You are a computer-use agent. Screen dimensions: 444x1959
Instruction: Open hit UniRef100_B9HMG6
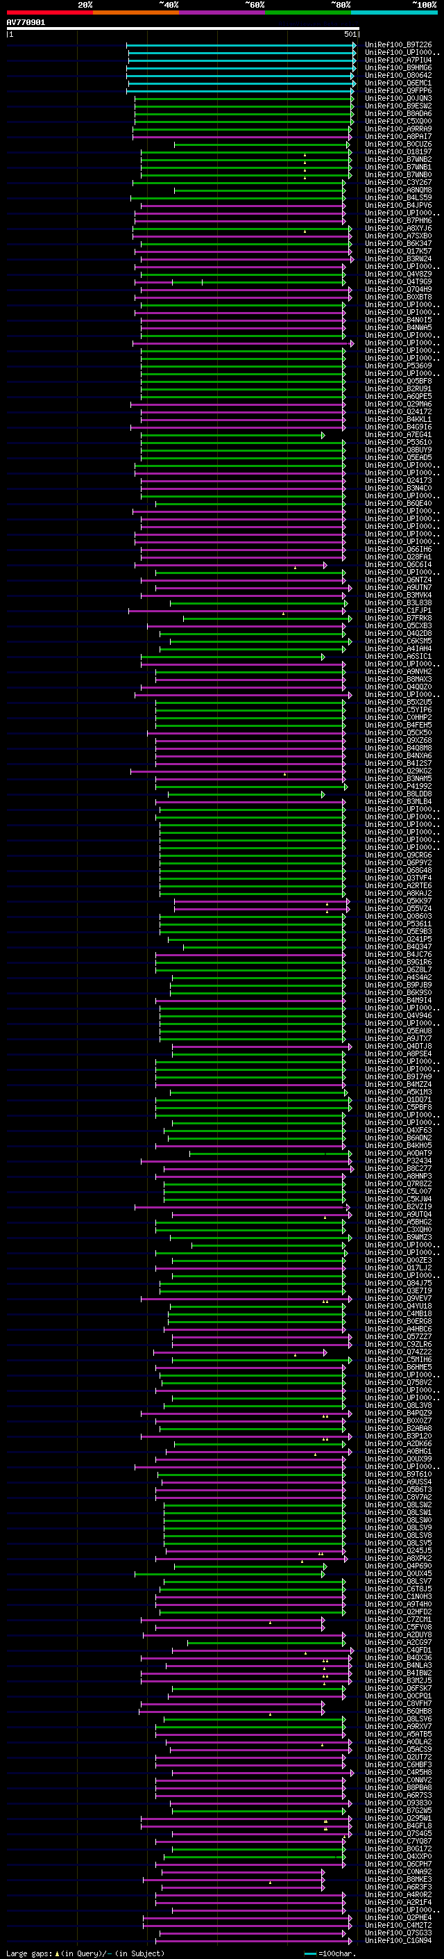[398, 67]
